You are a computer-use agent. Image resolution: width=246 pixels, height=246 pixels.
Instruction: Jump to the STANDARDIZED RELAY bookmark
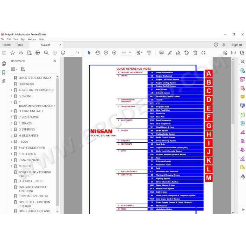(33, 196)
